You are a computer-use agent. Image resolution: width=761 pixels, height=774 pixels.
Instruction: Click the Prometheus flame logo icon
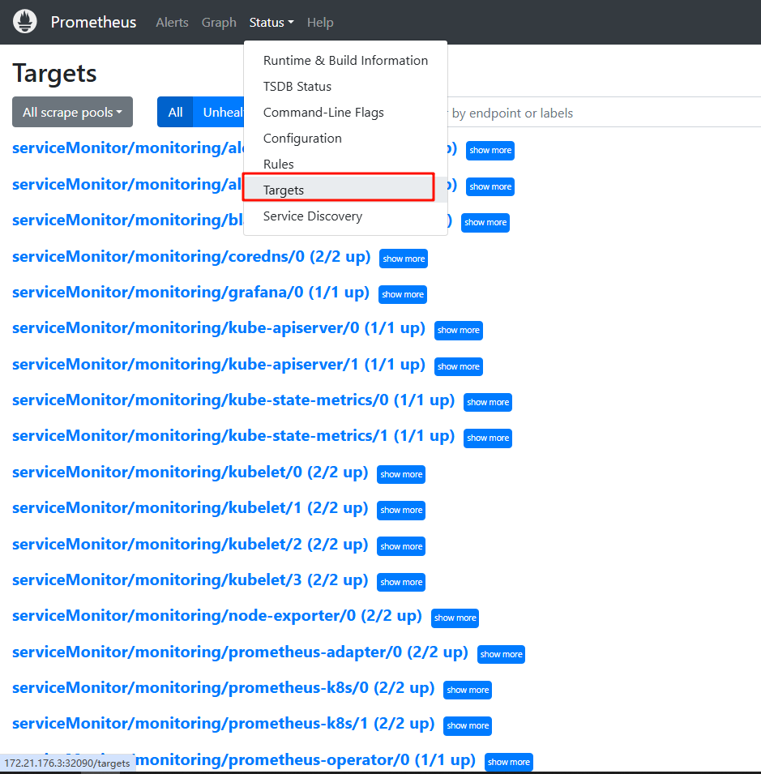point(24,22)
